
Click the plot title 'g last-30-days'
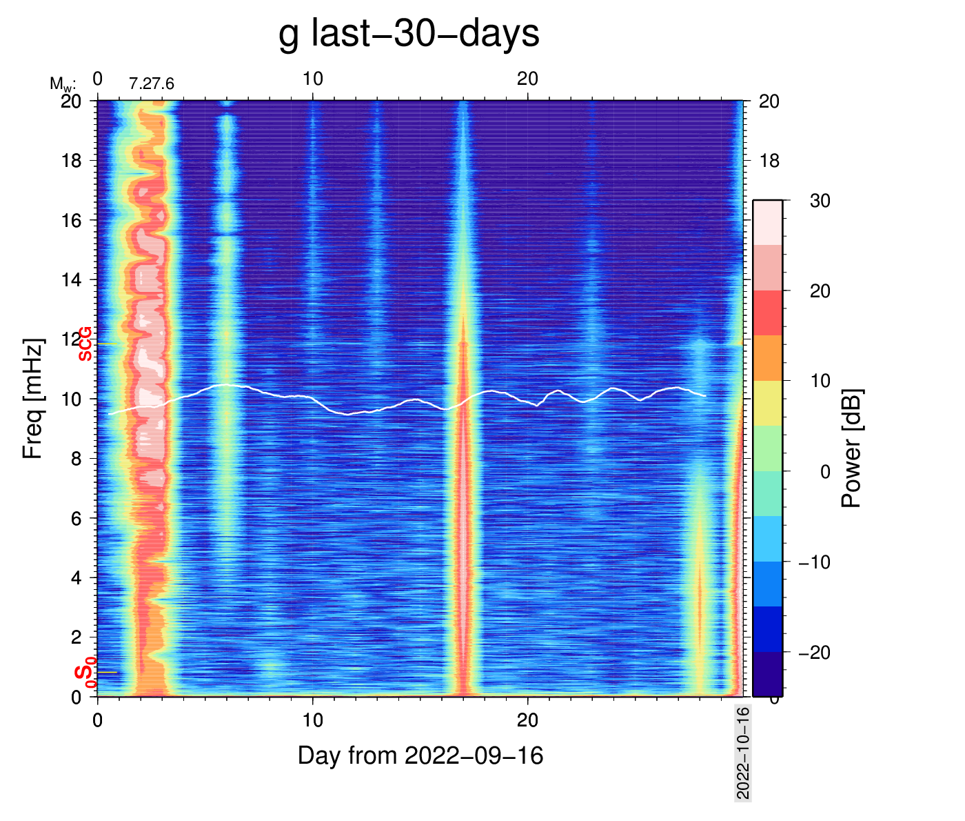(x=409, y=33)
